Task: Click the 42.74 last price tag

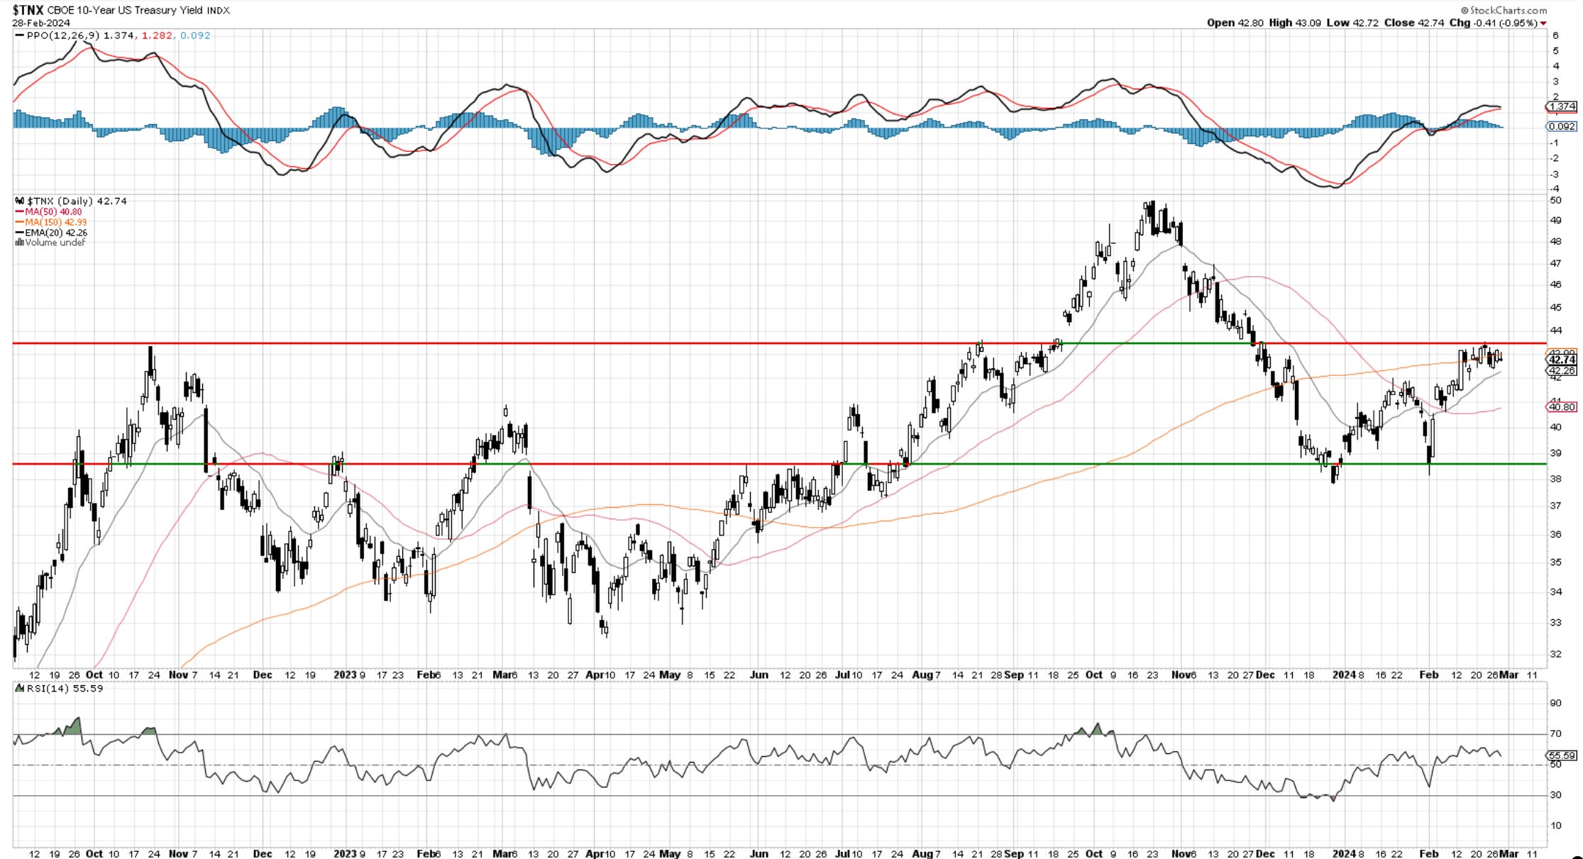Action: click(x=1562, y=360)
